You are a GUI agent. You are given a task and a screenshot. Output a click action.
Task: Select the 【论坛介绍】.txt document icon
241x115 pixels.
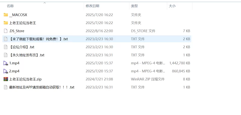pyautogui.click(x=6, y=47)
